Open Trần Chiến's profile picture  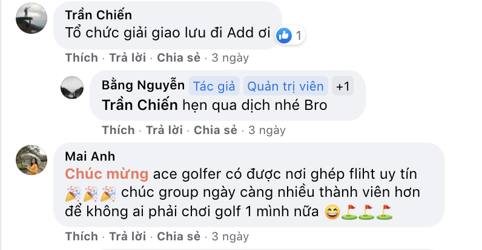(31, 18)
